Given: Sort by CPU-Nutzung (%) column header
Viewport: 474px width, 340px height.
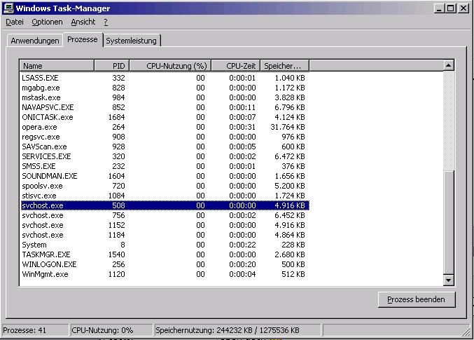Looking at the screenshot, I should pos(170,66).
